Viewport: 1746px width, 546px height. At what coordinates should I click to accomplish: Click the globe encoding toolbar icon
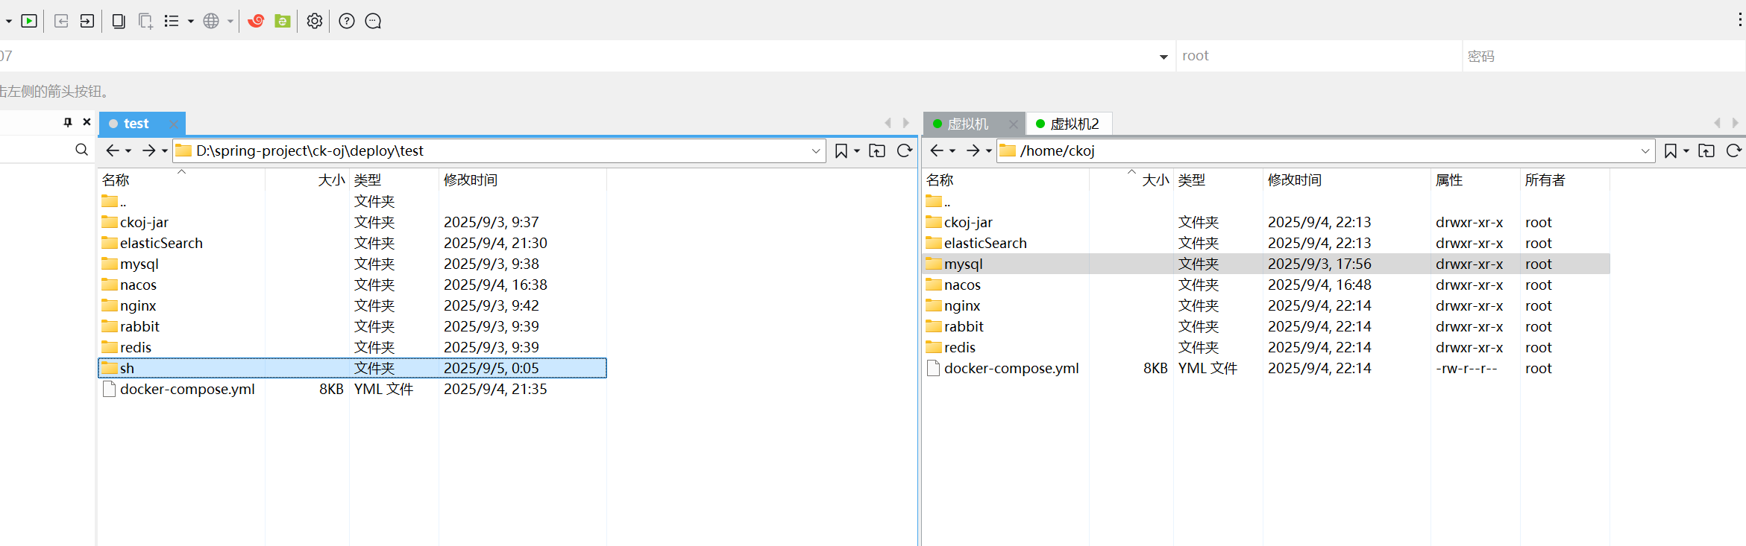click(x=211, y=21)
